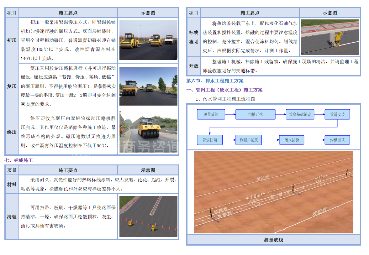This screenshot has width=369, height=255.
Task: Click the 清理 traffic cones illustration
Action: point(148,216)
